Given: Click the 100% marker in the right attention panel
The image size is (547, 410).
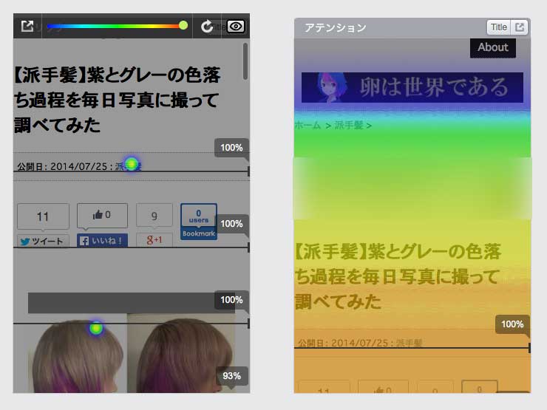Looking at the screenshot, I should (x=512, y=324).
